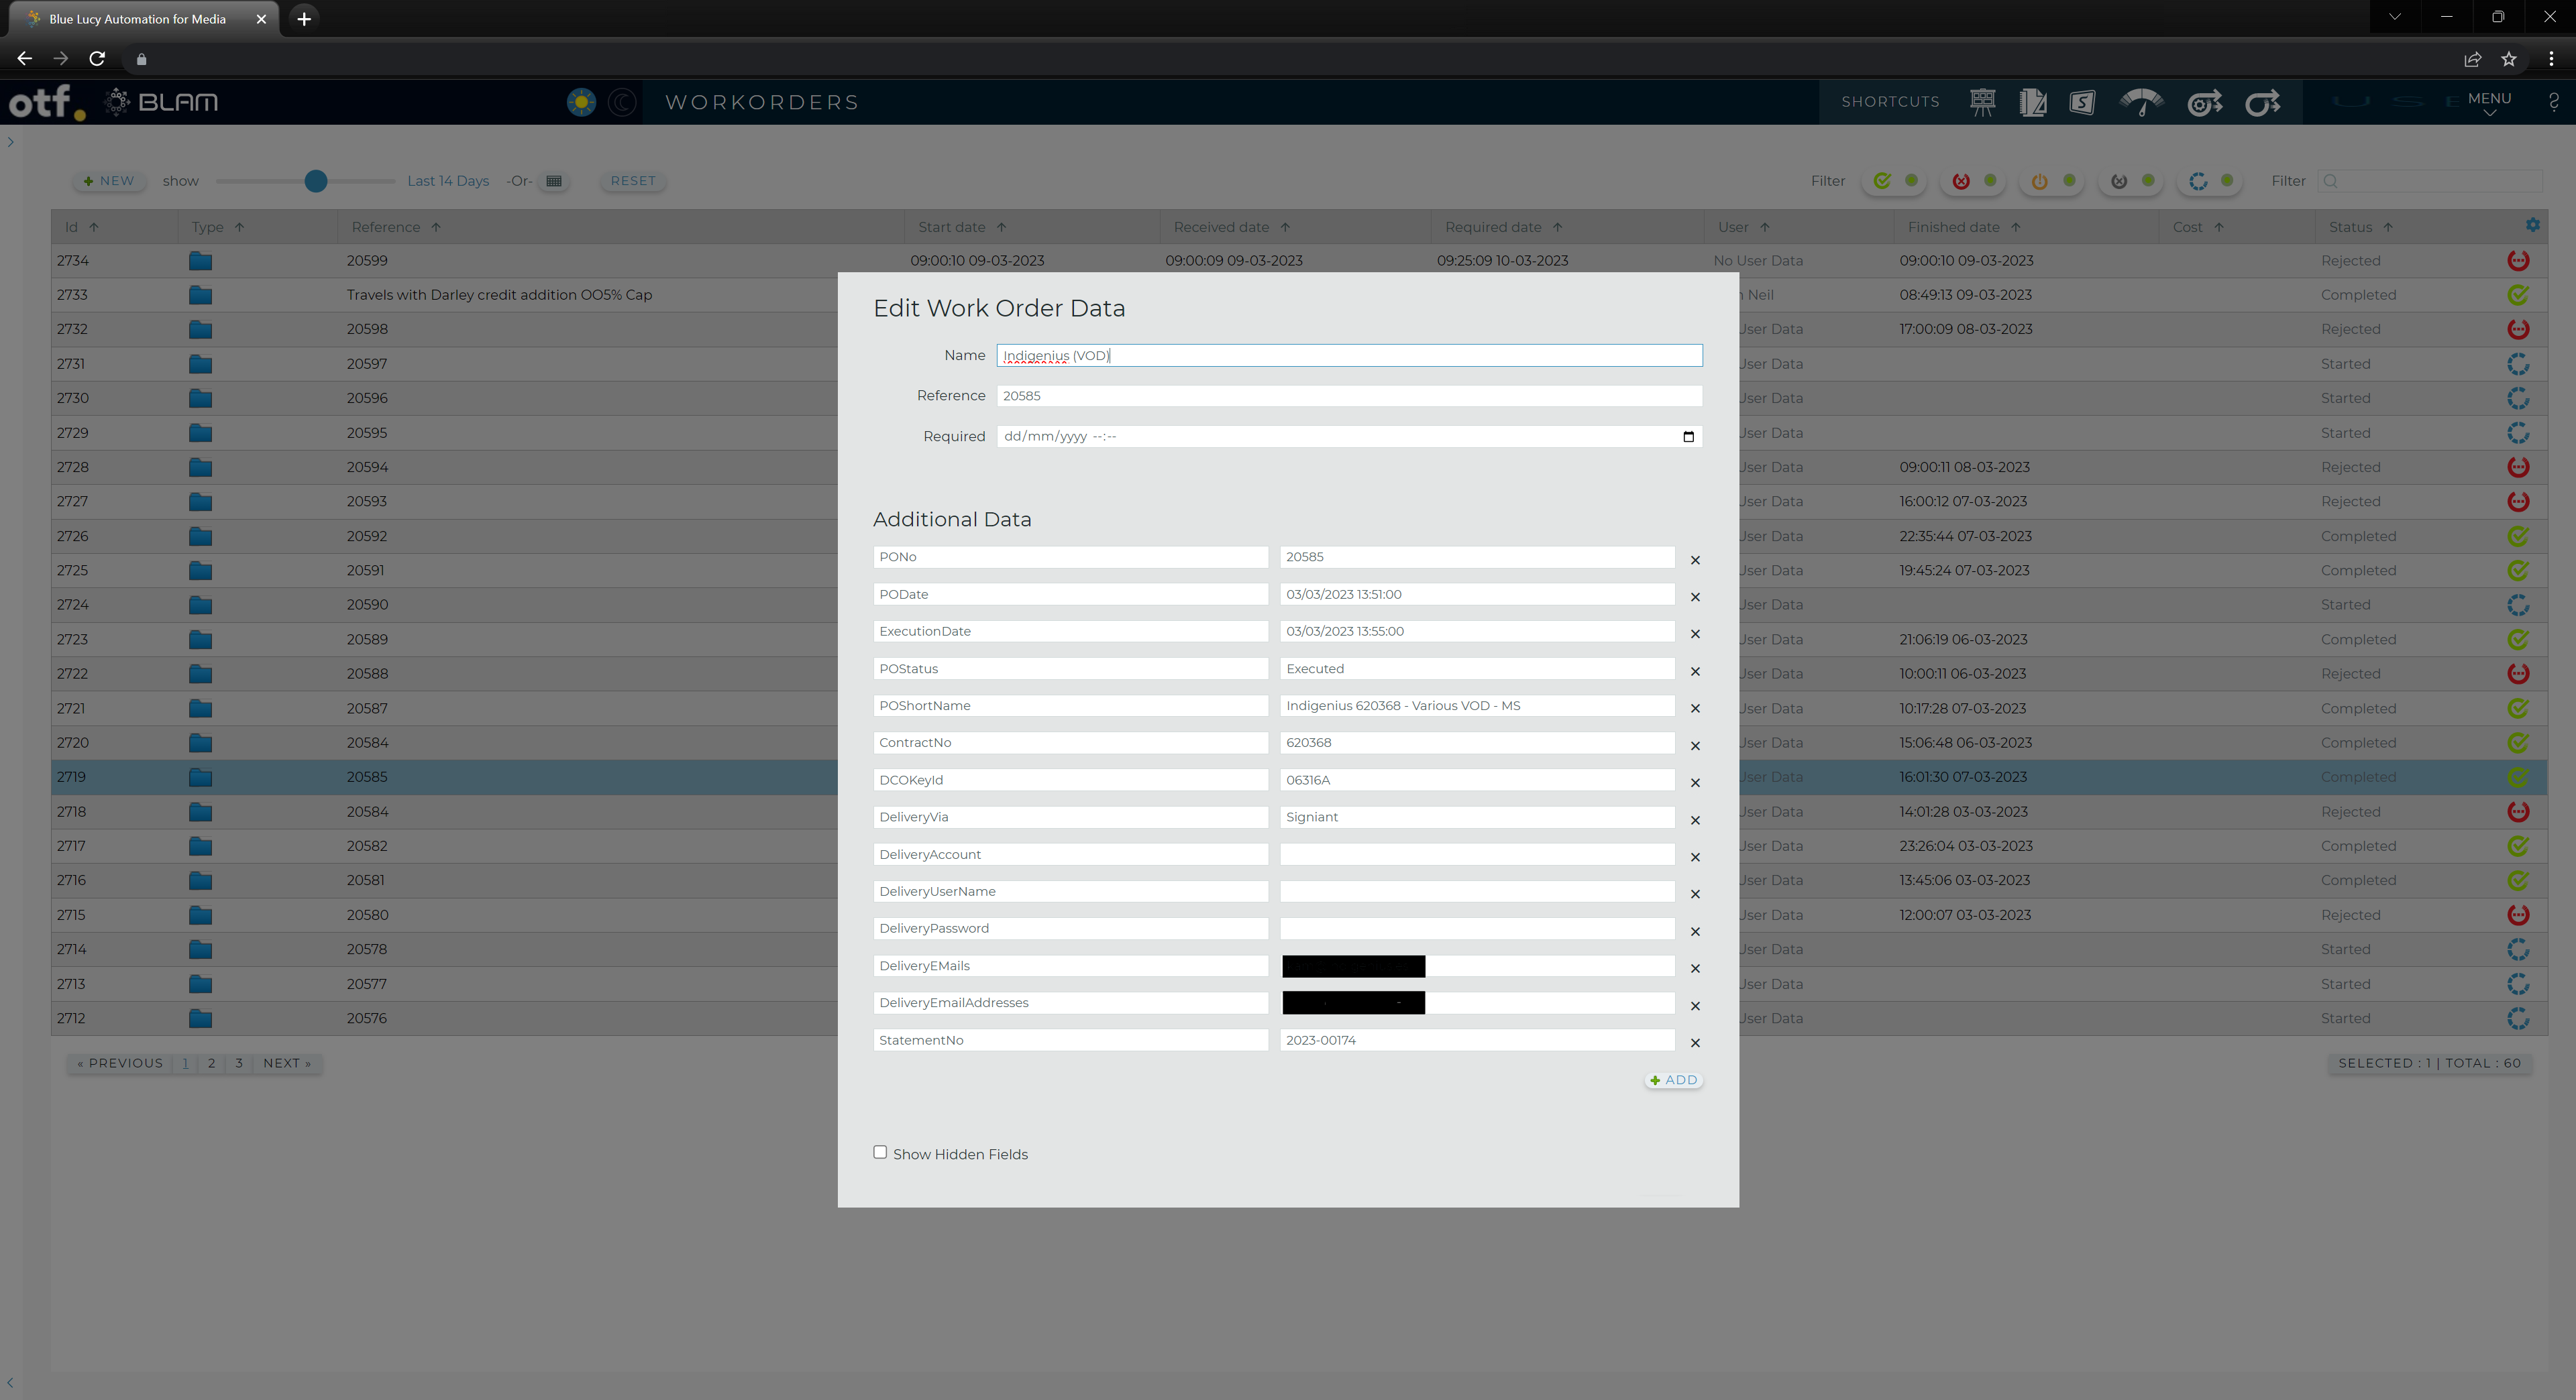
Task: Click the NEXT pagination link
Action: (286, 1063)
